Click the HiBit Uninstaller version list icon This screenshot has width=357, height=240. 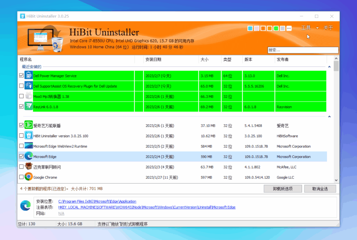29,136
